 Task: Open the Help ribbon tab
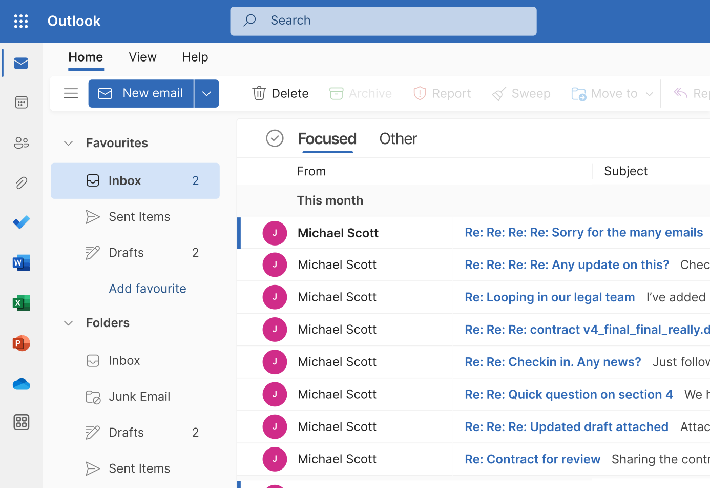pyautogui.click(x=195, y=57)
